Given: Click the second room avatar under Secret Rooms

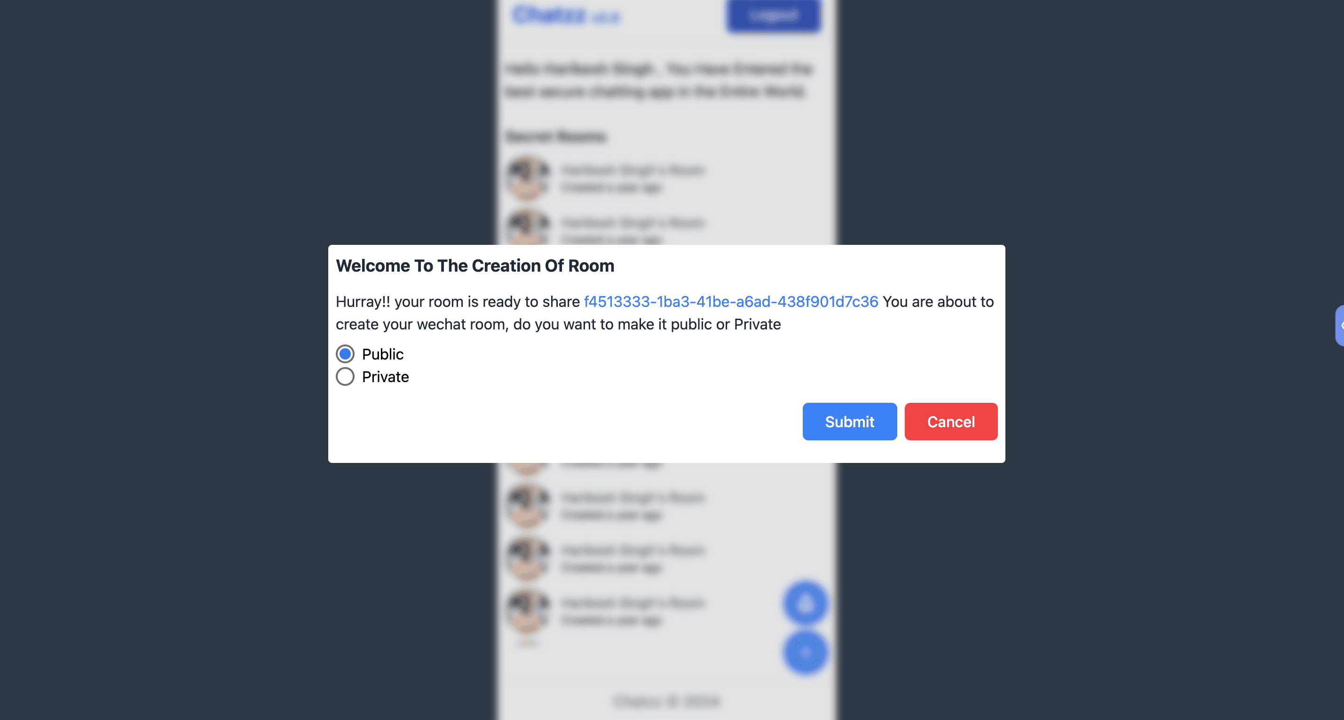Looking at the screenshot, I should coord(528,227).
